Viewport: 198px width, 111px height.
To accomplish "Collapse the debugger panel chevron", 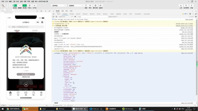I will pos(193,11).
